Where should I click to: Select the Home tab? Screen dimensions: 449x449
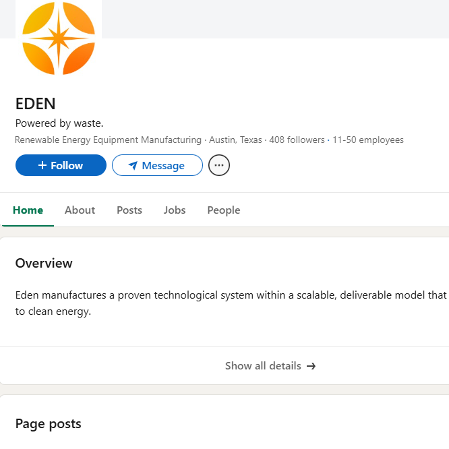[28, 210]
